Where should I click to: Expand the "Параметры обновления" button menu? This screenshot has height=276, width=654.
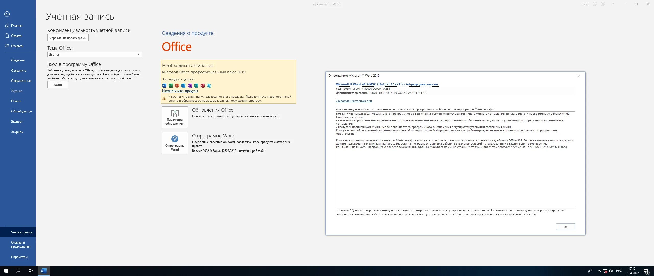(175, 117)
